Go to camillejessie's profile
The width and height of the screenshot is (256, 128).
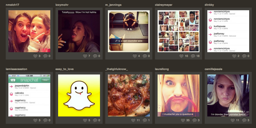pos(213,69)
